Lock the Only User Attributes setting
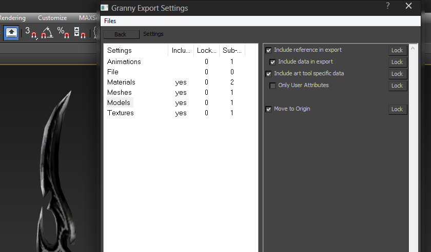Viewport: 431px width, 252px height. click(x=398, y=86)
